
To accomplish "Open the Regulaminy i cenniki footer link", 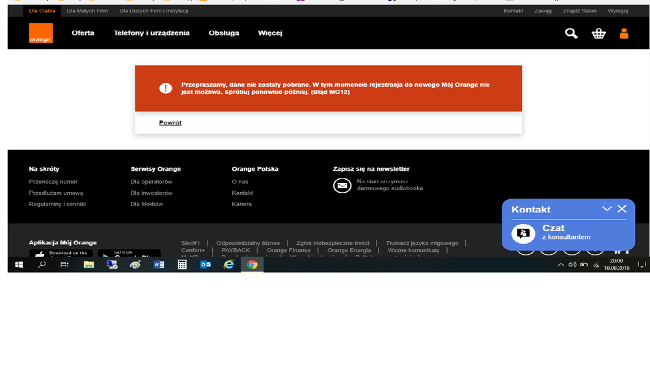I will coord(57,204).
